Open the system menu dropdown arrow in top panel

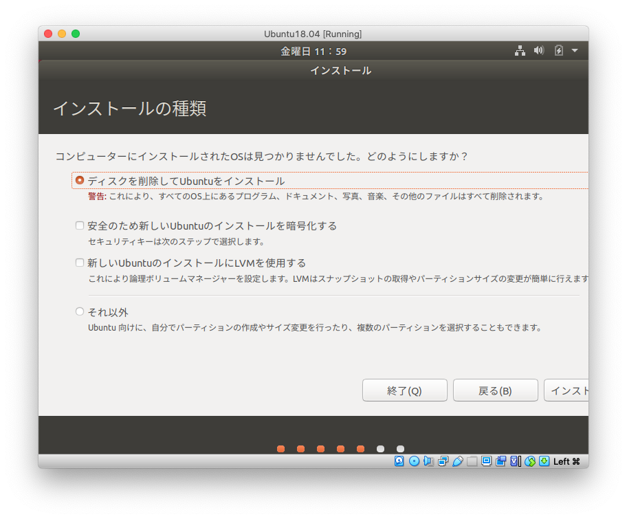[575, 50]
